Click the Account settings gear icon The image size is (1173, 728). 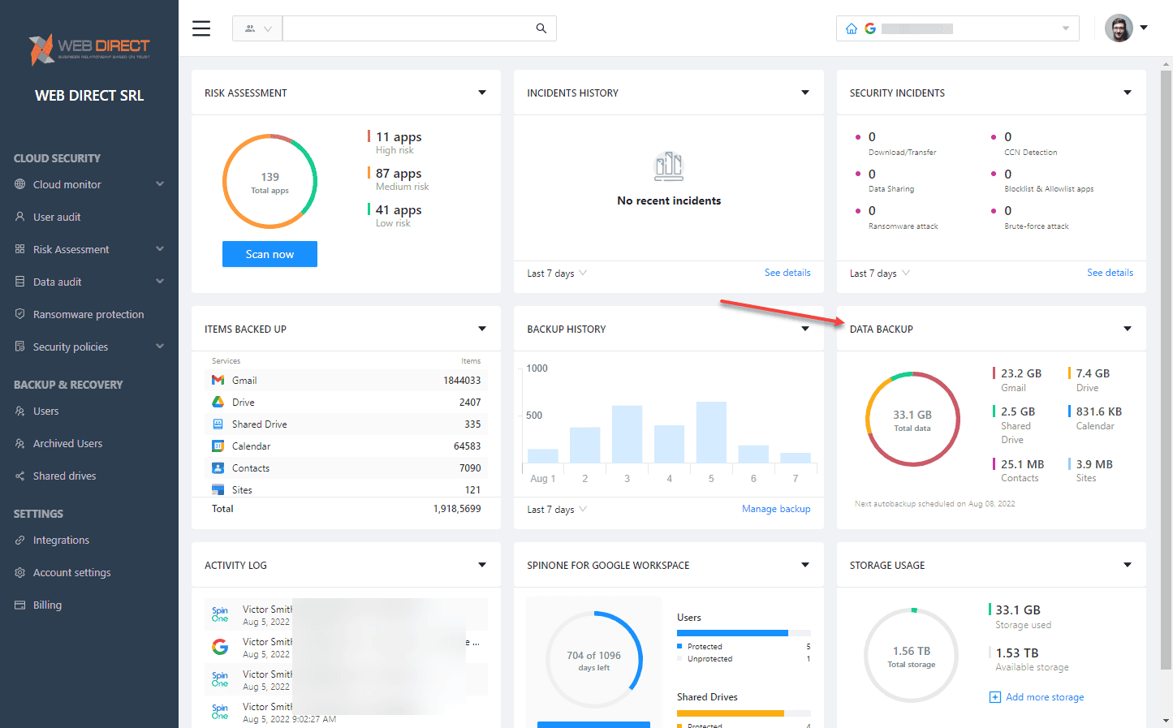point(20,572)
